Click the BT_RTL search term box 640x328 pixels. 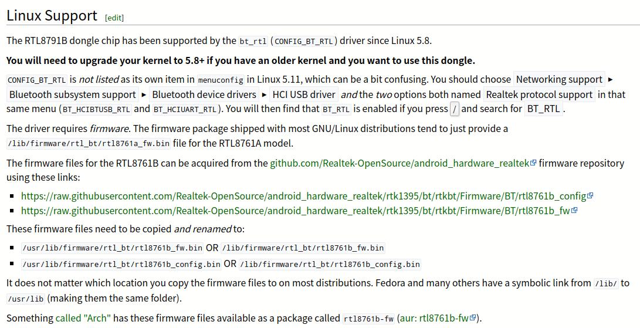[543, 109]
